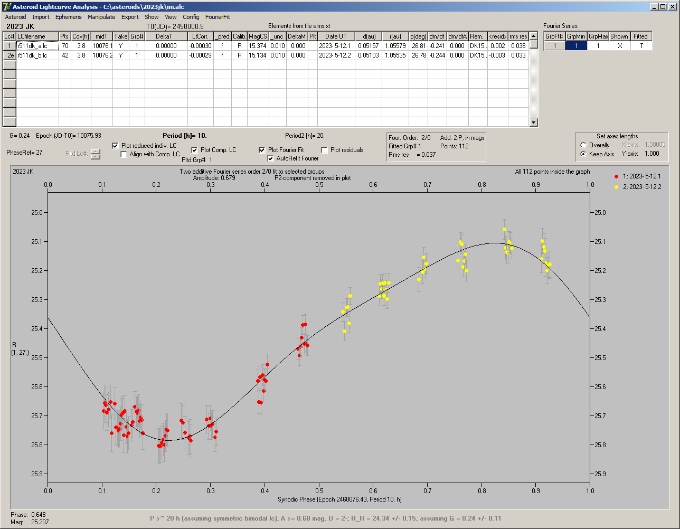Click the Y-axis length value 1.000
The image size is (680, 529).
[x=652, y=154]
